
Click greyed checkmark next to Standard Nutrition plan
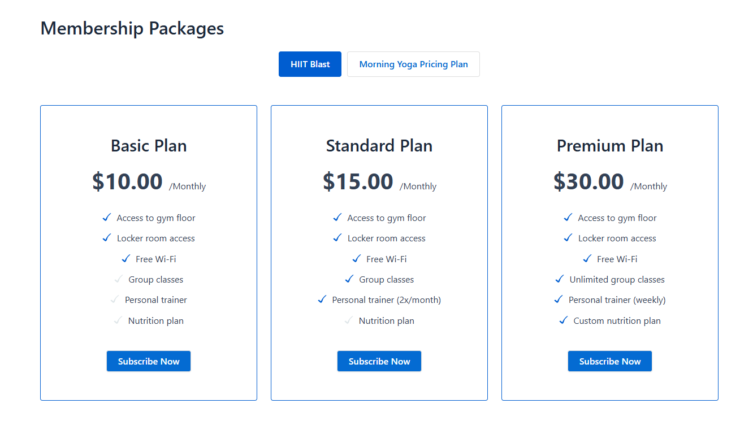click(x=349, y=320)
